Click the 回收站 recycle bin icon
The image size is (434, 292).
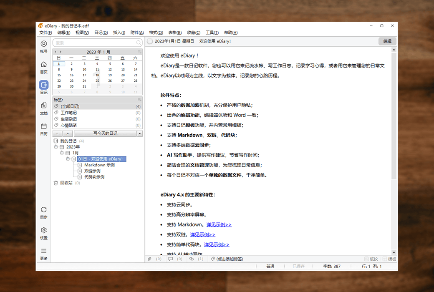click(x=56, y=183)
